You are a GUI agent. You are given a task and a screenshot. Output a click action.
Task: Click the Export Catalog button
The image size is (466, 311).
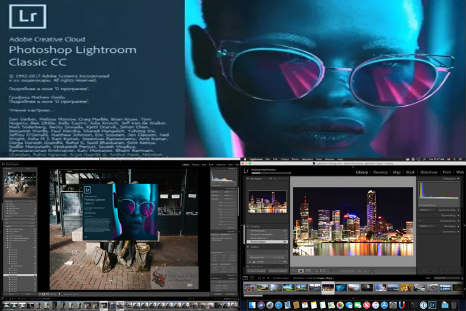[278, 271]
